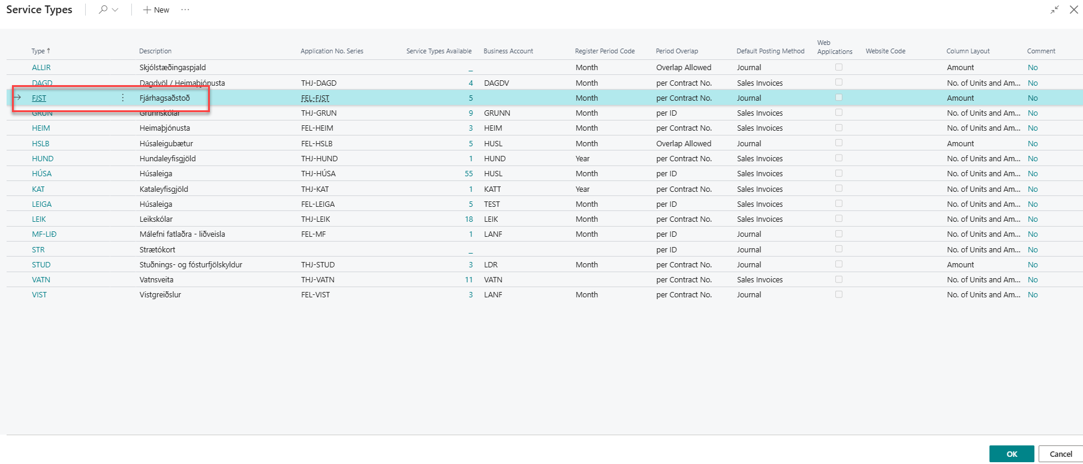The width and height of the screenshot is (1083, 464).
Task: Click the FEL-FJST application number series field
Action: [315, 98]
